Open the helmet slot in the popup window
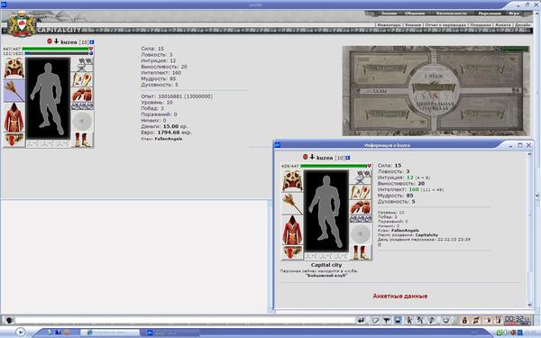Image resolution: width=541 pixels, height=338 pixels. coord(292,181)
